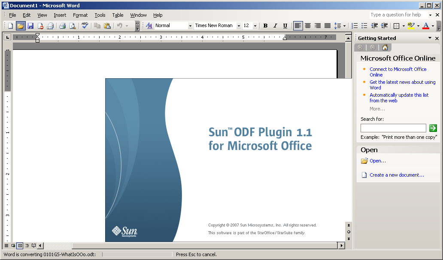
Task: Align paragraph text to the right
Action: click(318, 26)
